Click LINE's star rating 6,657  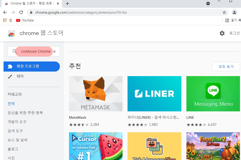[x=202, y=124]
